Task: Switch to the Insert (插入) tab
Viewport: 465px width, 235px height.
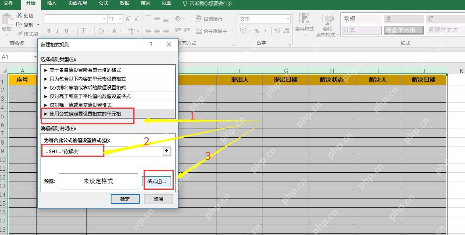Action: coord(52,3)
